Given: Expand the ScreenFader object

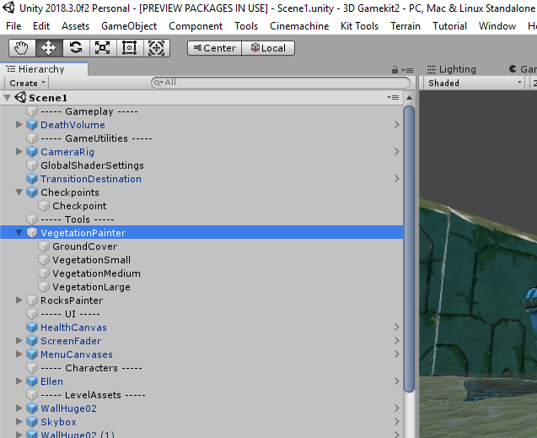Looking at the screenshot, I should [x=19, y=341].
